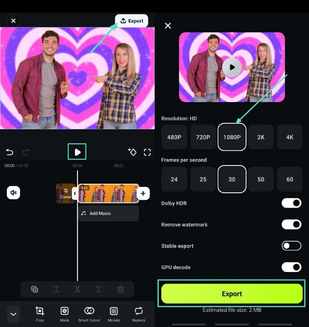Add a keyframe with the diamond icon
The height and width of the screenshot is (327, 309).
click(x=132, y=152)
